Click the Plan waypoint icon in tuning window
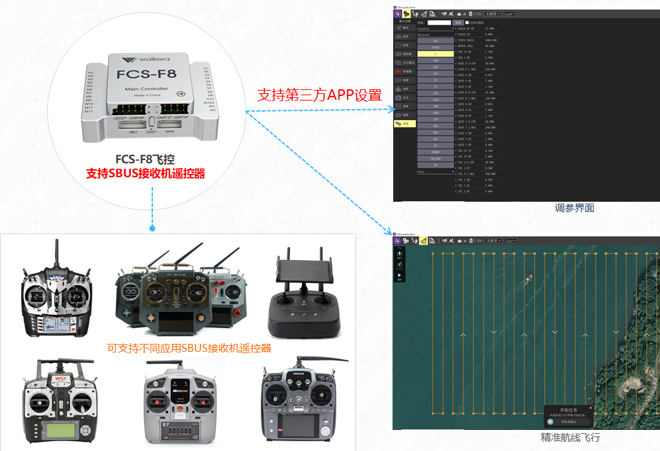 [x=416, y=13]
